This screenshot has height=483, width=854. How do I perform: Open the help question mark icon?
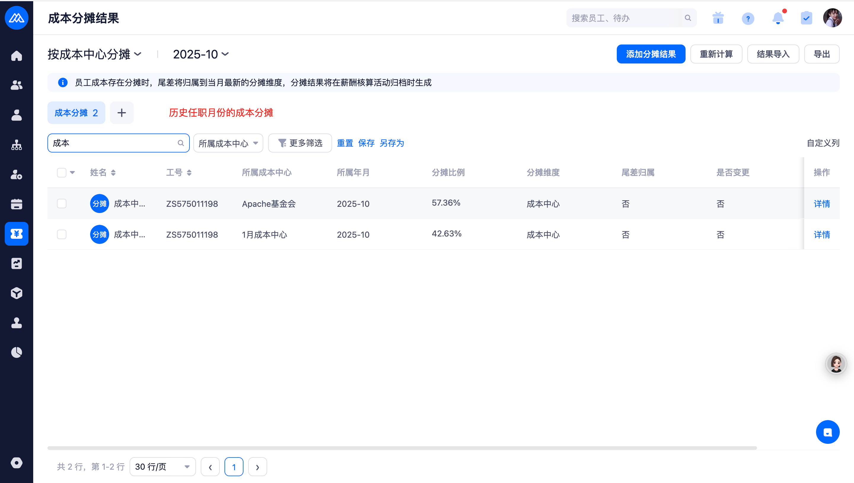pos(748,18)
